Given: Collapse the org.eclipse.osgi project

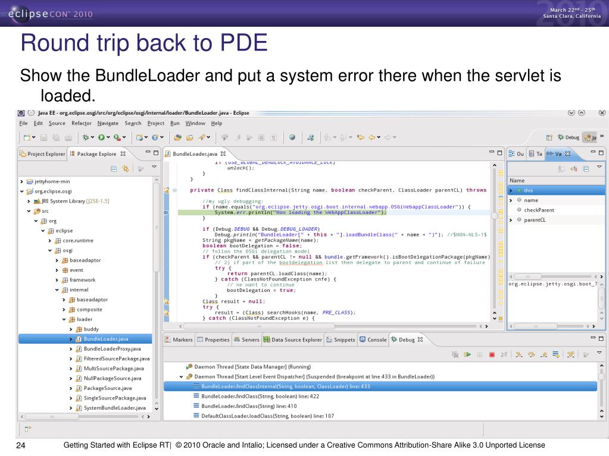Looking at the screenshot, I should coord(22,191).
